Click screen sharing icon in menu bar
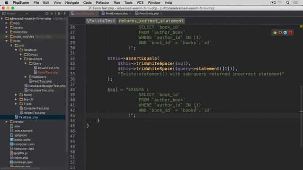303x170 pixels. click(273, 2)
